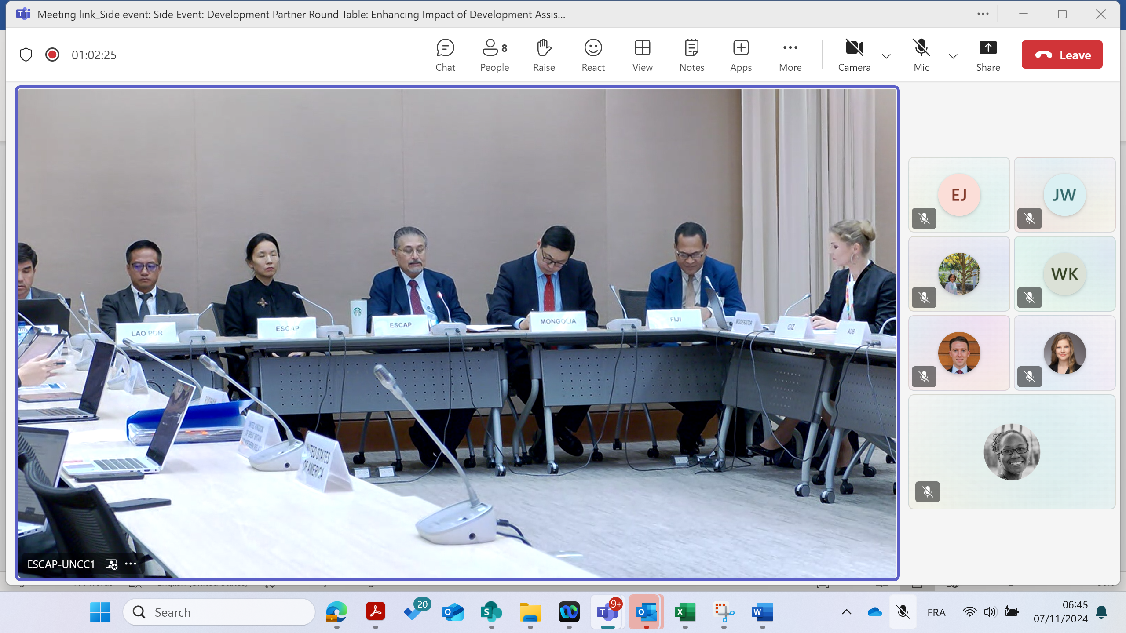The width and height of the screenshot is (1126, 633).
Task: Click the muted mic icon on JW tile
Action: tap(1030, 218)
